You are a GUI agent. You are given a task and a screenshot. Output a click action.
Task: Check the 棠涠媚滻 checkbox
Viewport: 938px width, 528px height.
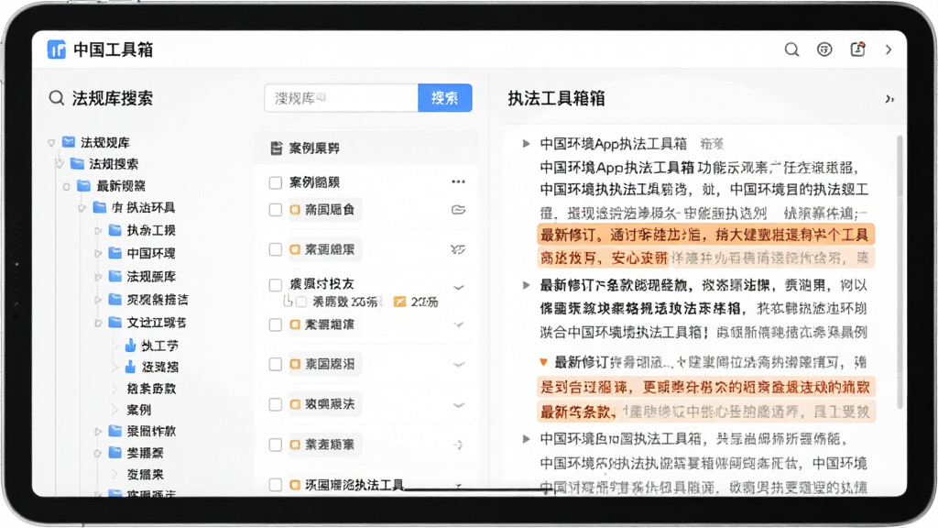click(x=275, y=325)
